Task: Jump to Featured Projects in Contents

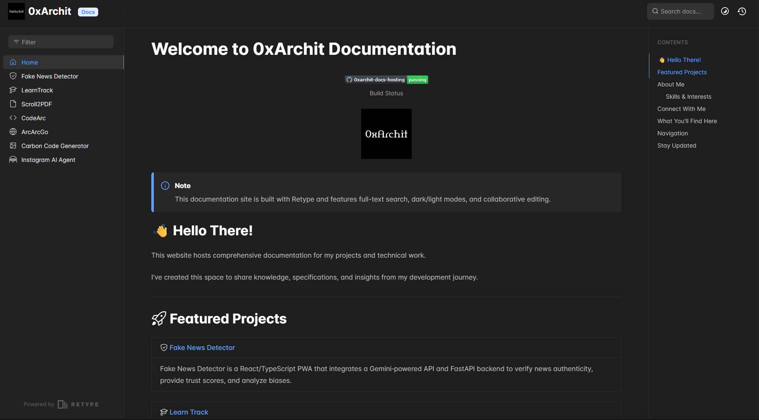Action: (x=682, y=72)
